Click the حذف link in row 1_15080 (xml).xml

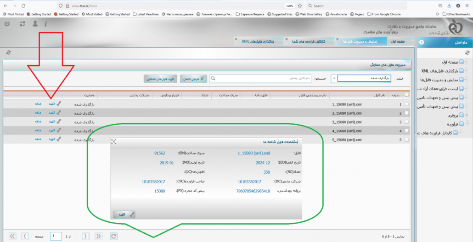click(38, 104)
